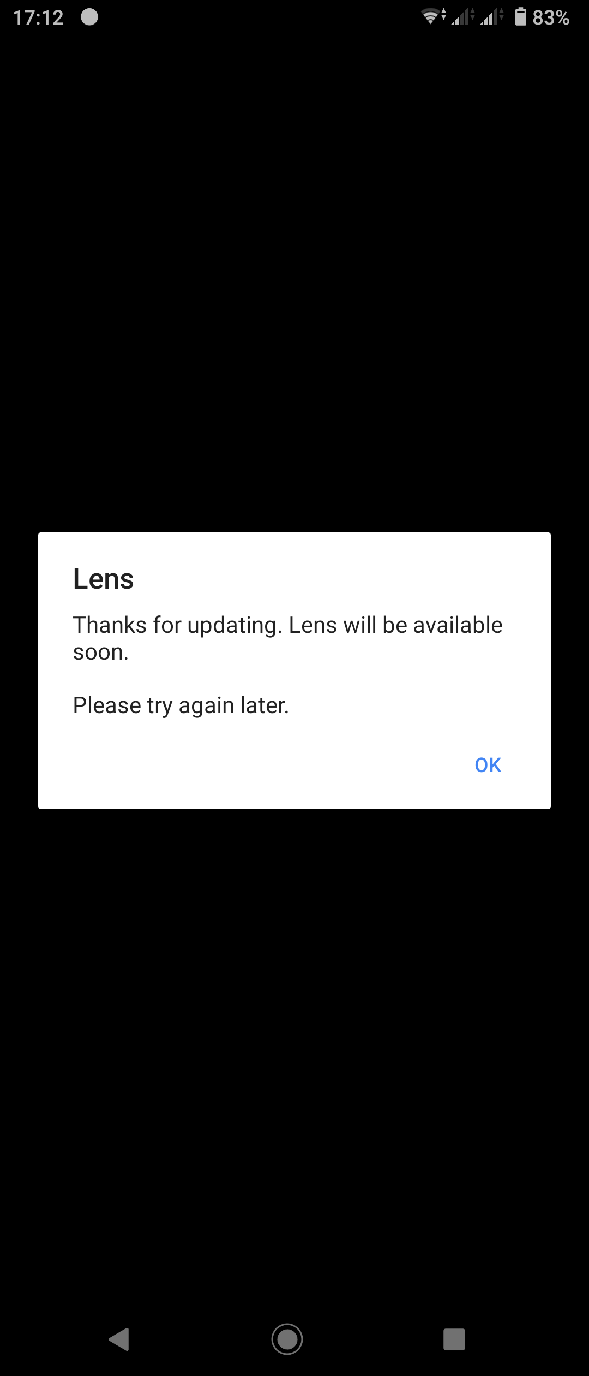Tap the Android back triangle icon
This screenshot has width=589, height=1376.
(119, 1339)
